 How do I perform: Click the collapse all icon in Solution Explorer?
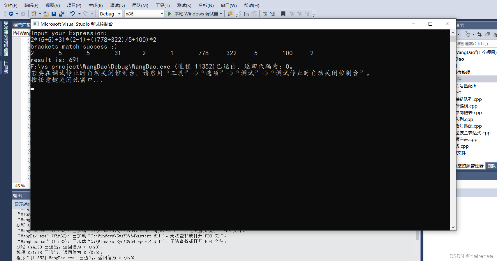point(487,34)
